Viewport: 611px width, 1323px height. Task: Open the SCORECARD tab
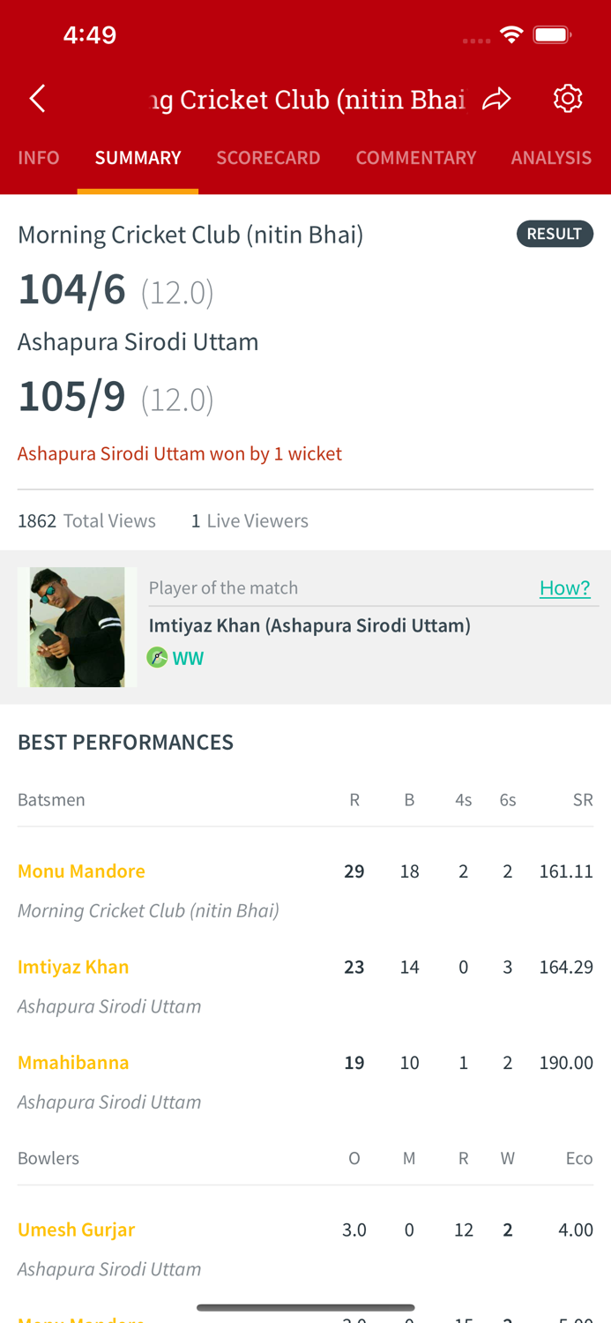268,158
